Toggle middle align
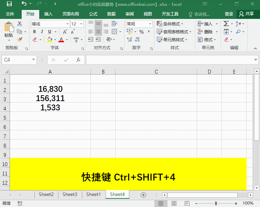The width and height of the screenshot is (260, 207). click(x=98, y=24)
